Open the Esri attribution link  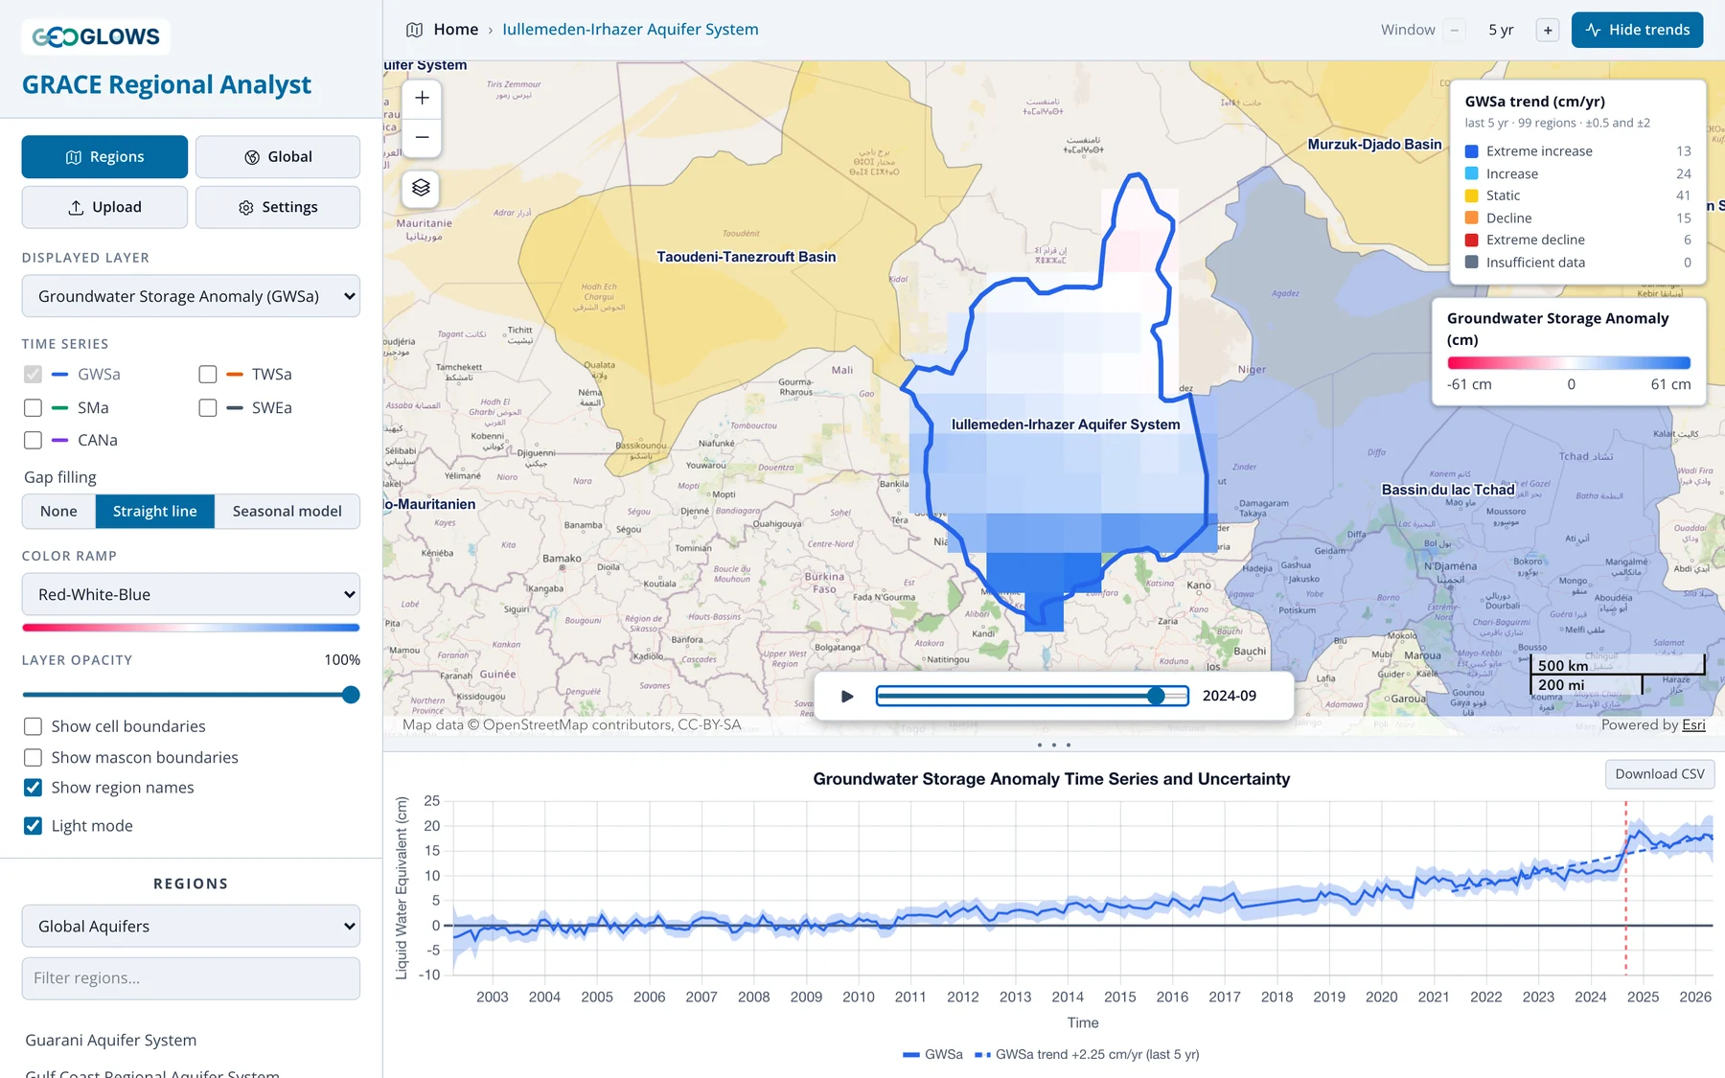tap(1693, 724)
